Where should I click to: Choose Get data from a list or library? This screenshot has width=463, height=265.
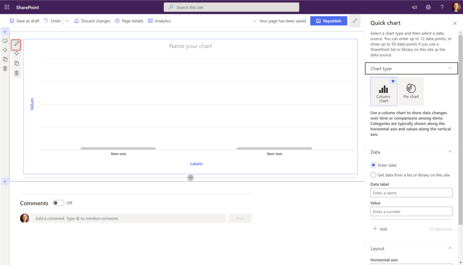pos(373,175)
